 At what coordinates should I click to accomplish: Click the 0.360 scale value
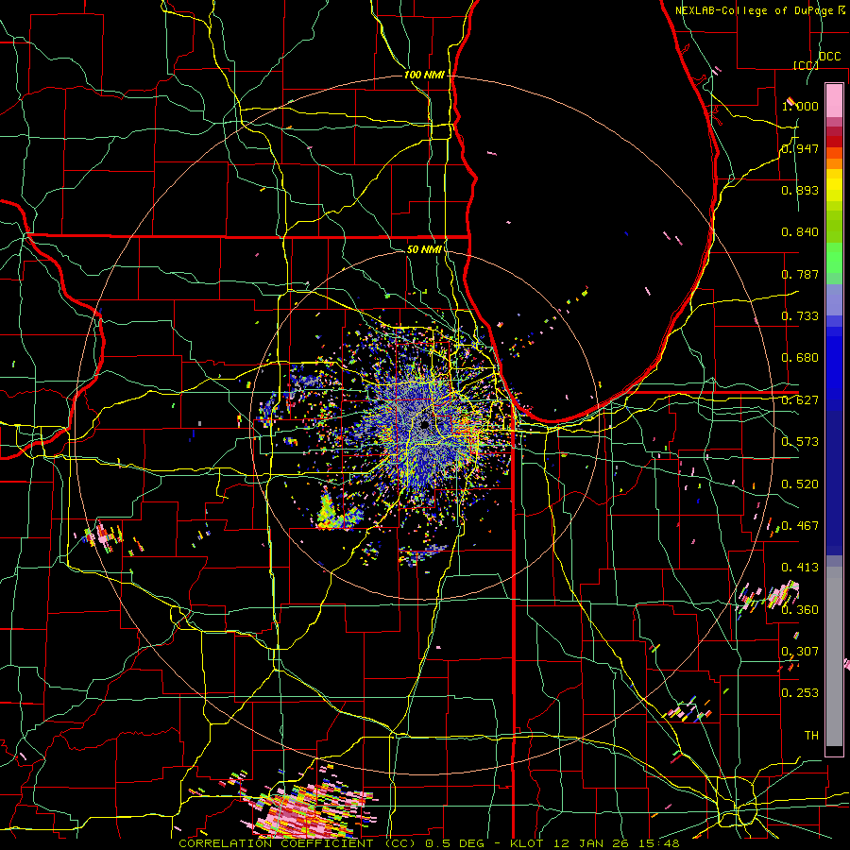point(800,609)
